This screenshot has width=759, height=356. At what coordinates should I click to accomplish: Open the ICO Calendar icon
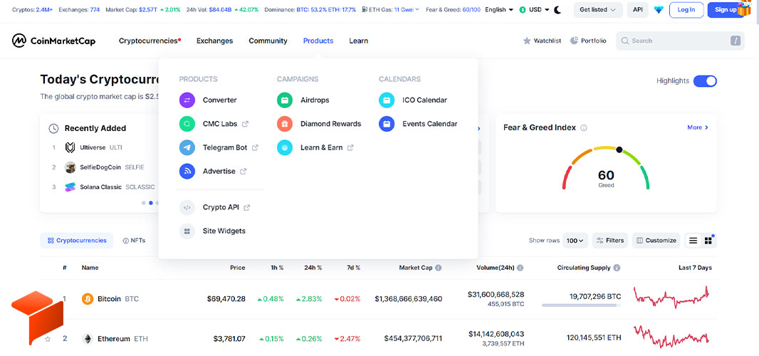[387, 100]
